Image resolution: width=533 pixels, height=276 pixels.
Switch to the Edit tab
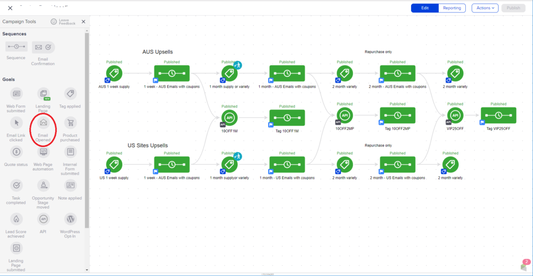425,8
